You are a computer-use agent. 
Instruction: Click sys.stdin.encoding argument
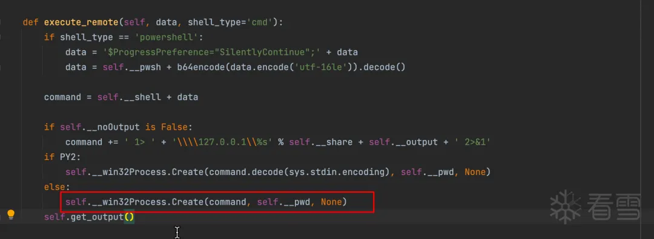coord(337,172)
